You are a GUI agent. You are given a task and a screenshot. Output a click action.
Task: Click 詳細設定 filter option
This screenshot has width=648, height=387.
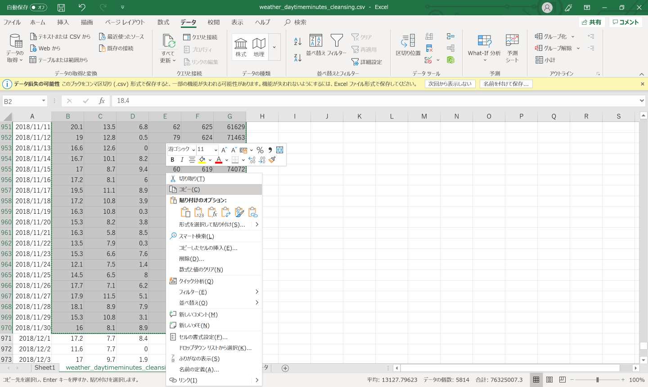367,62
